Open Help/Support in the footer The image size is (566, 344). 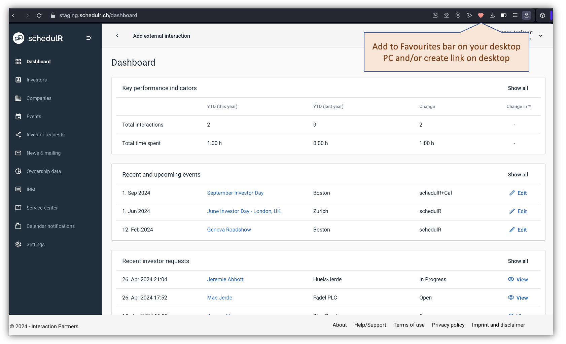point(370,325)
